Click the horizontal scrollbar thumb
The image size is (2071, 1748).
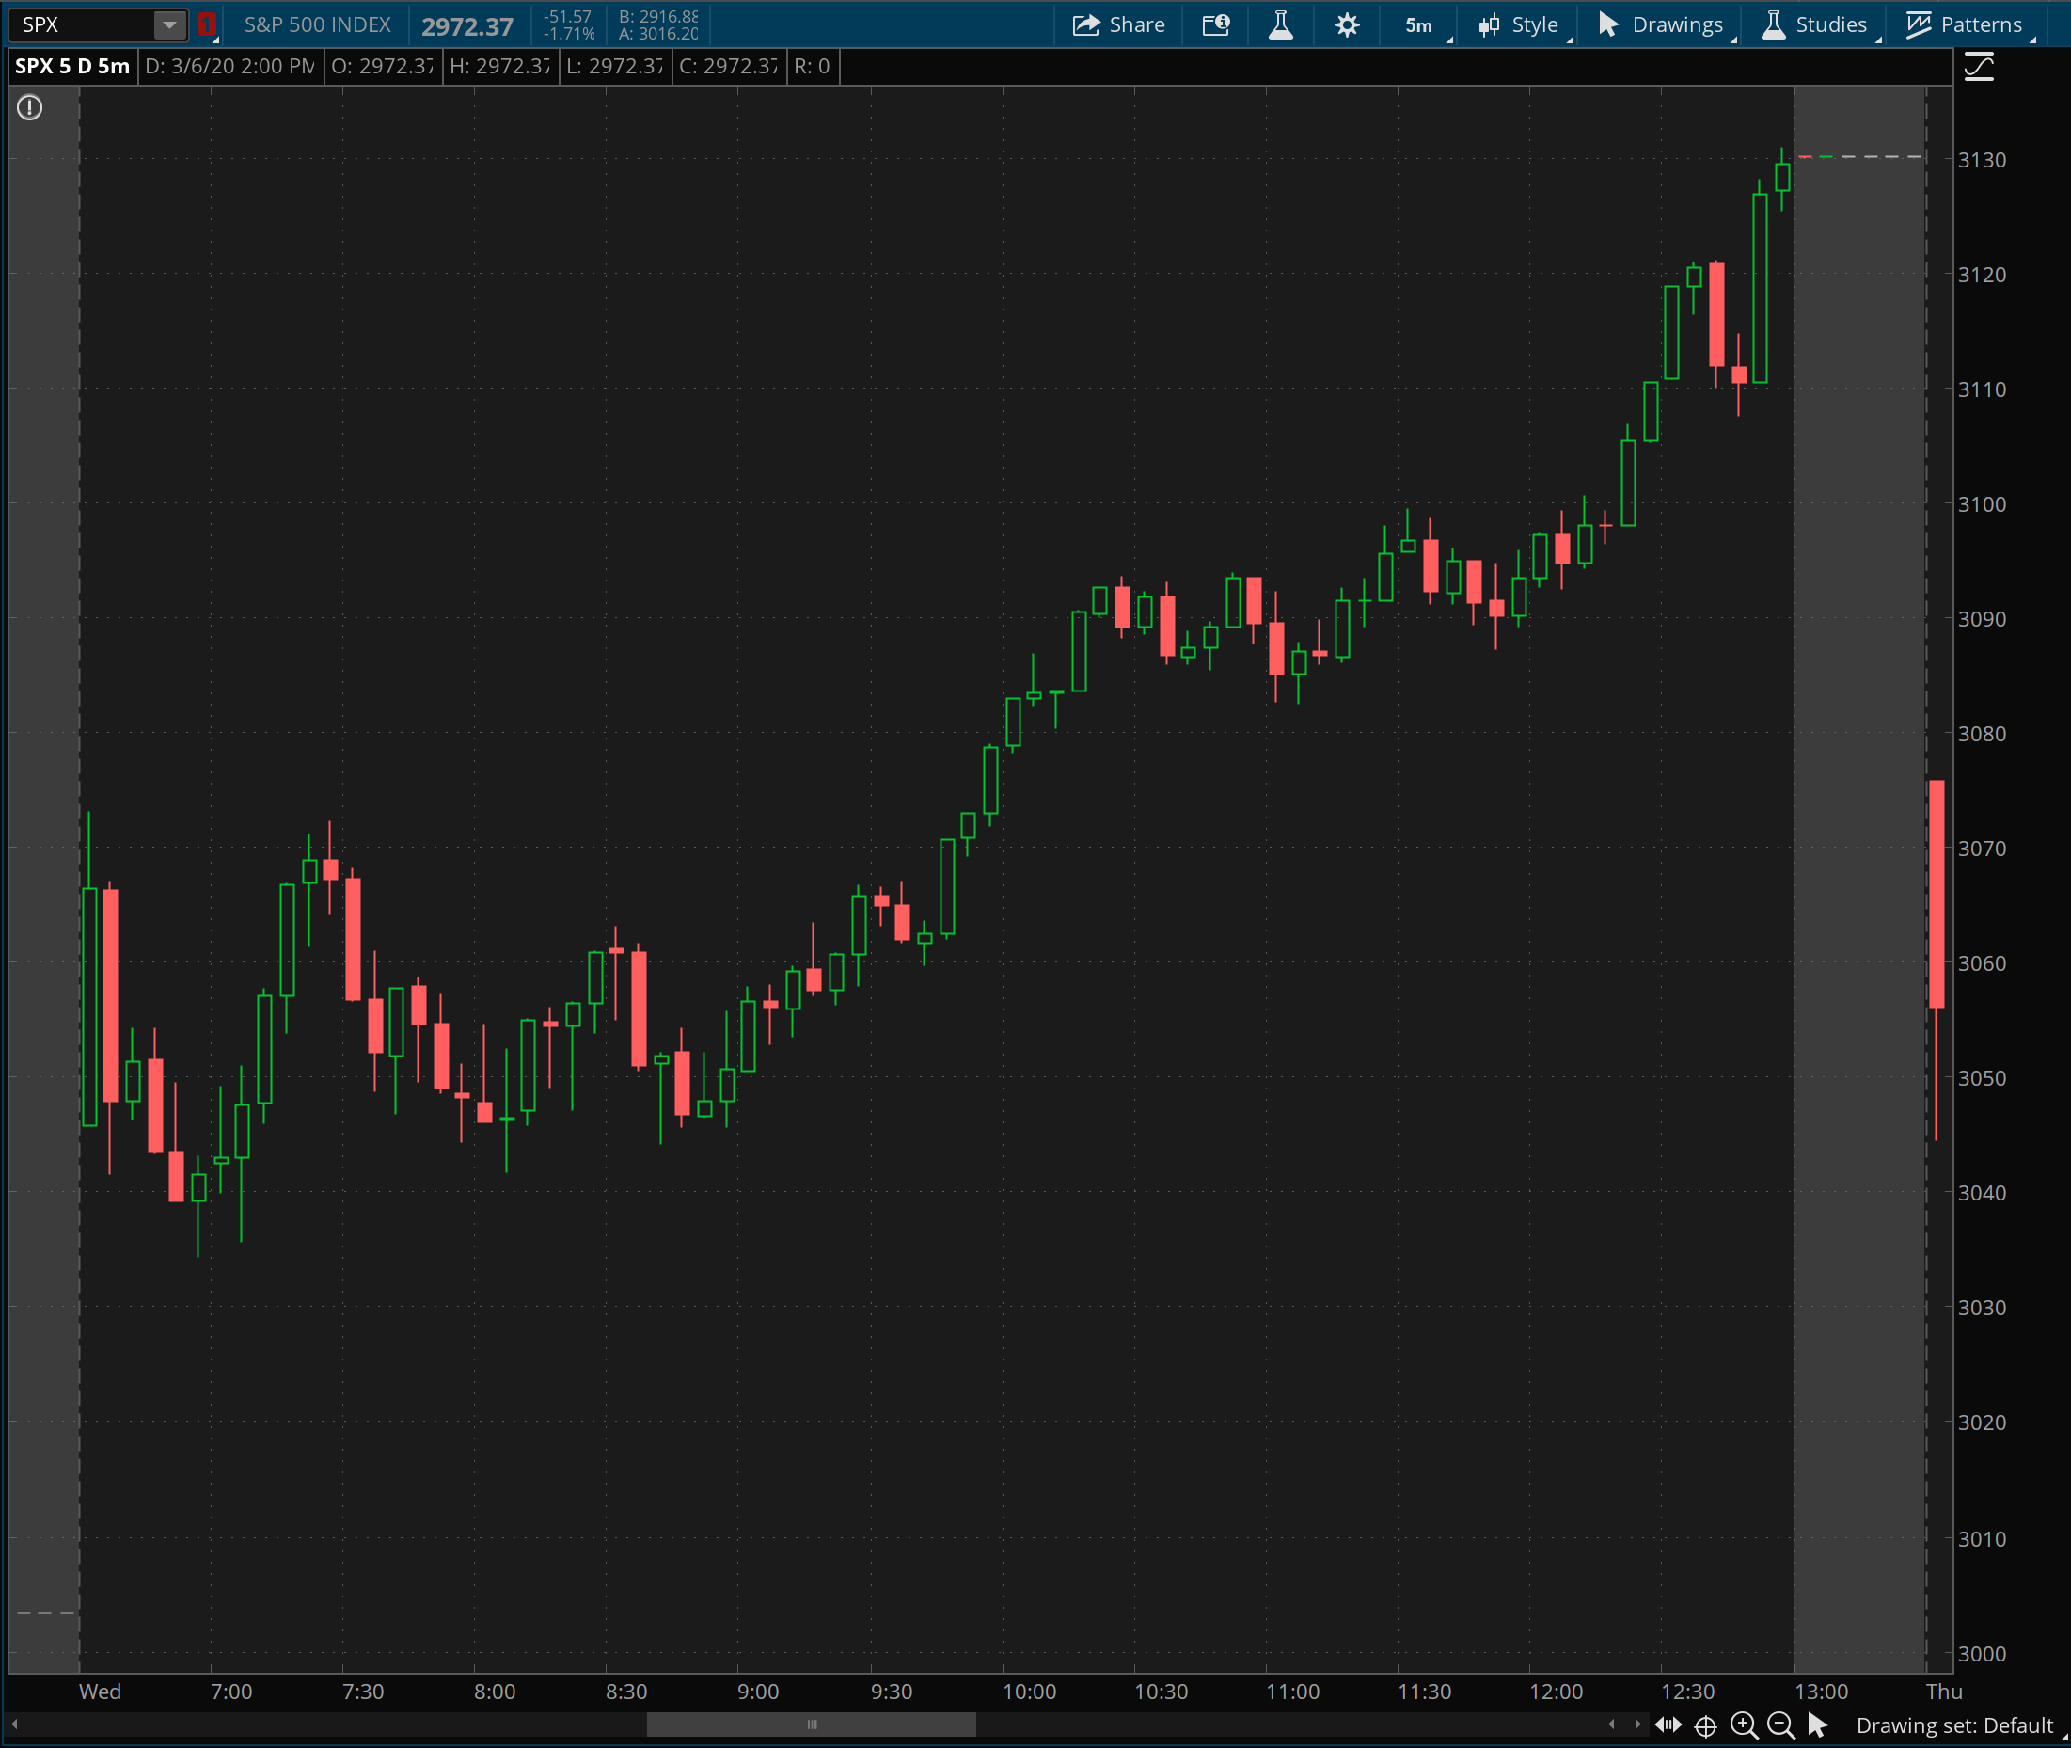point(811,1725)
